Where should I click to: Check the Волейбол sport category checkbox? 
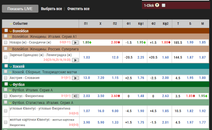[6, 31]
